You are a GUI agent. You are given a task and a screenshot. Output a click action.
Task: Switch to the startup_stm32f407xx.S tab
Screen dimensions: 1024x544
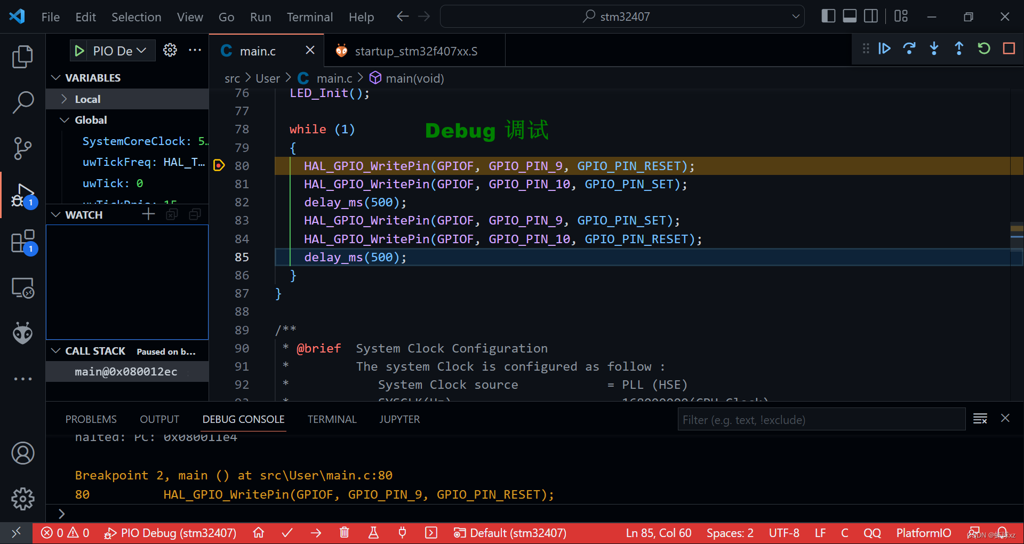point(414,51)
